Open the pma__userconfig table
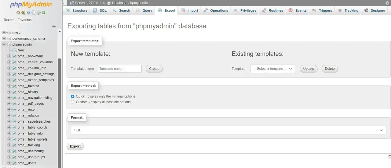The height and width of the screenshot is (168, 391). 31,151
